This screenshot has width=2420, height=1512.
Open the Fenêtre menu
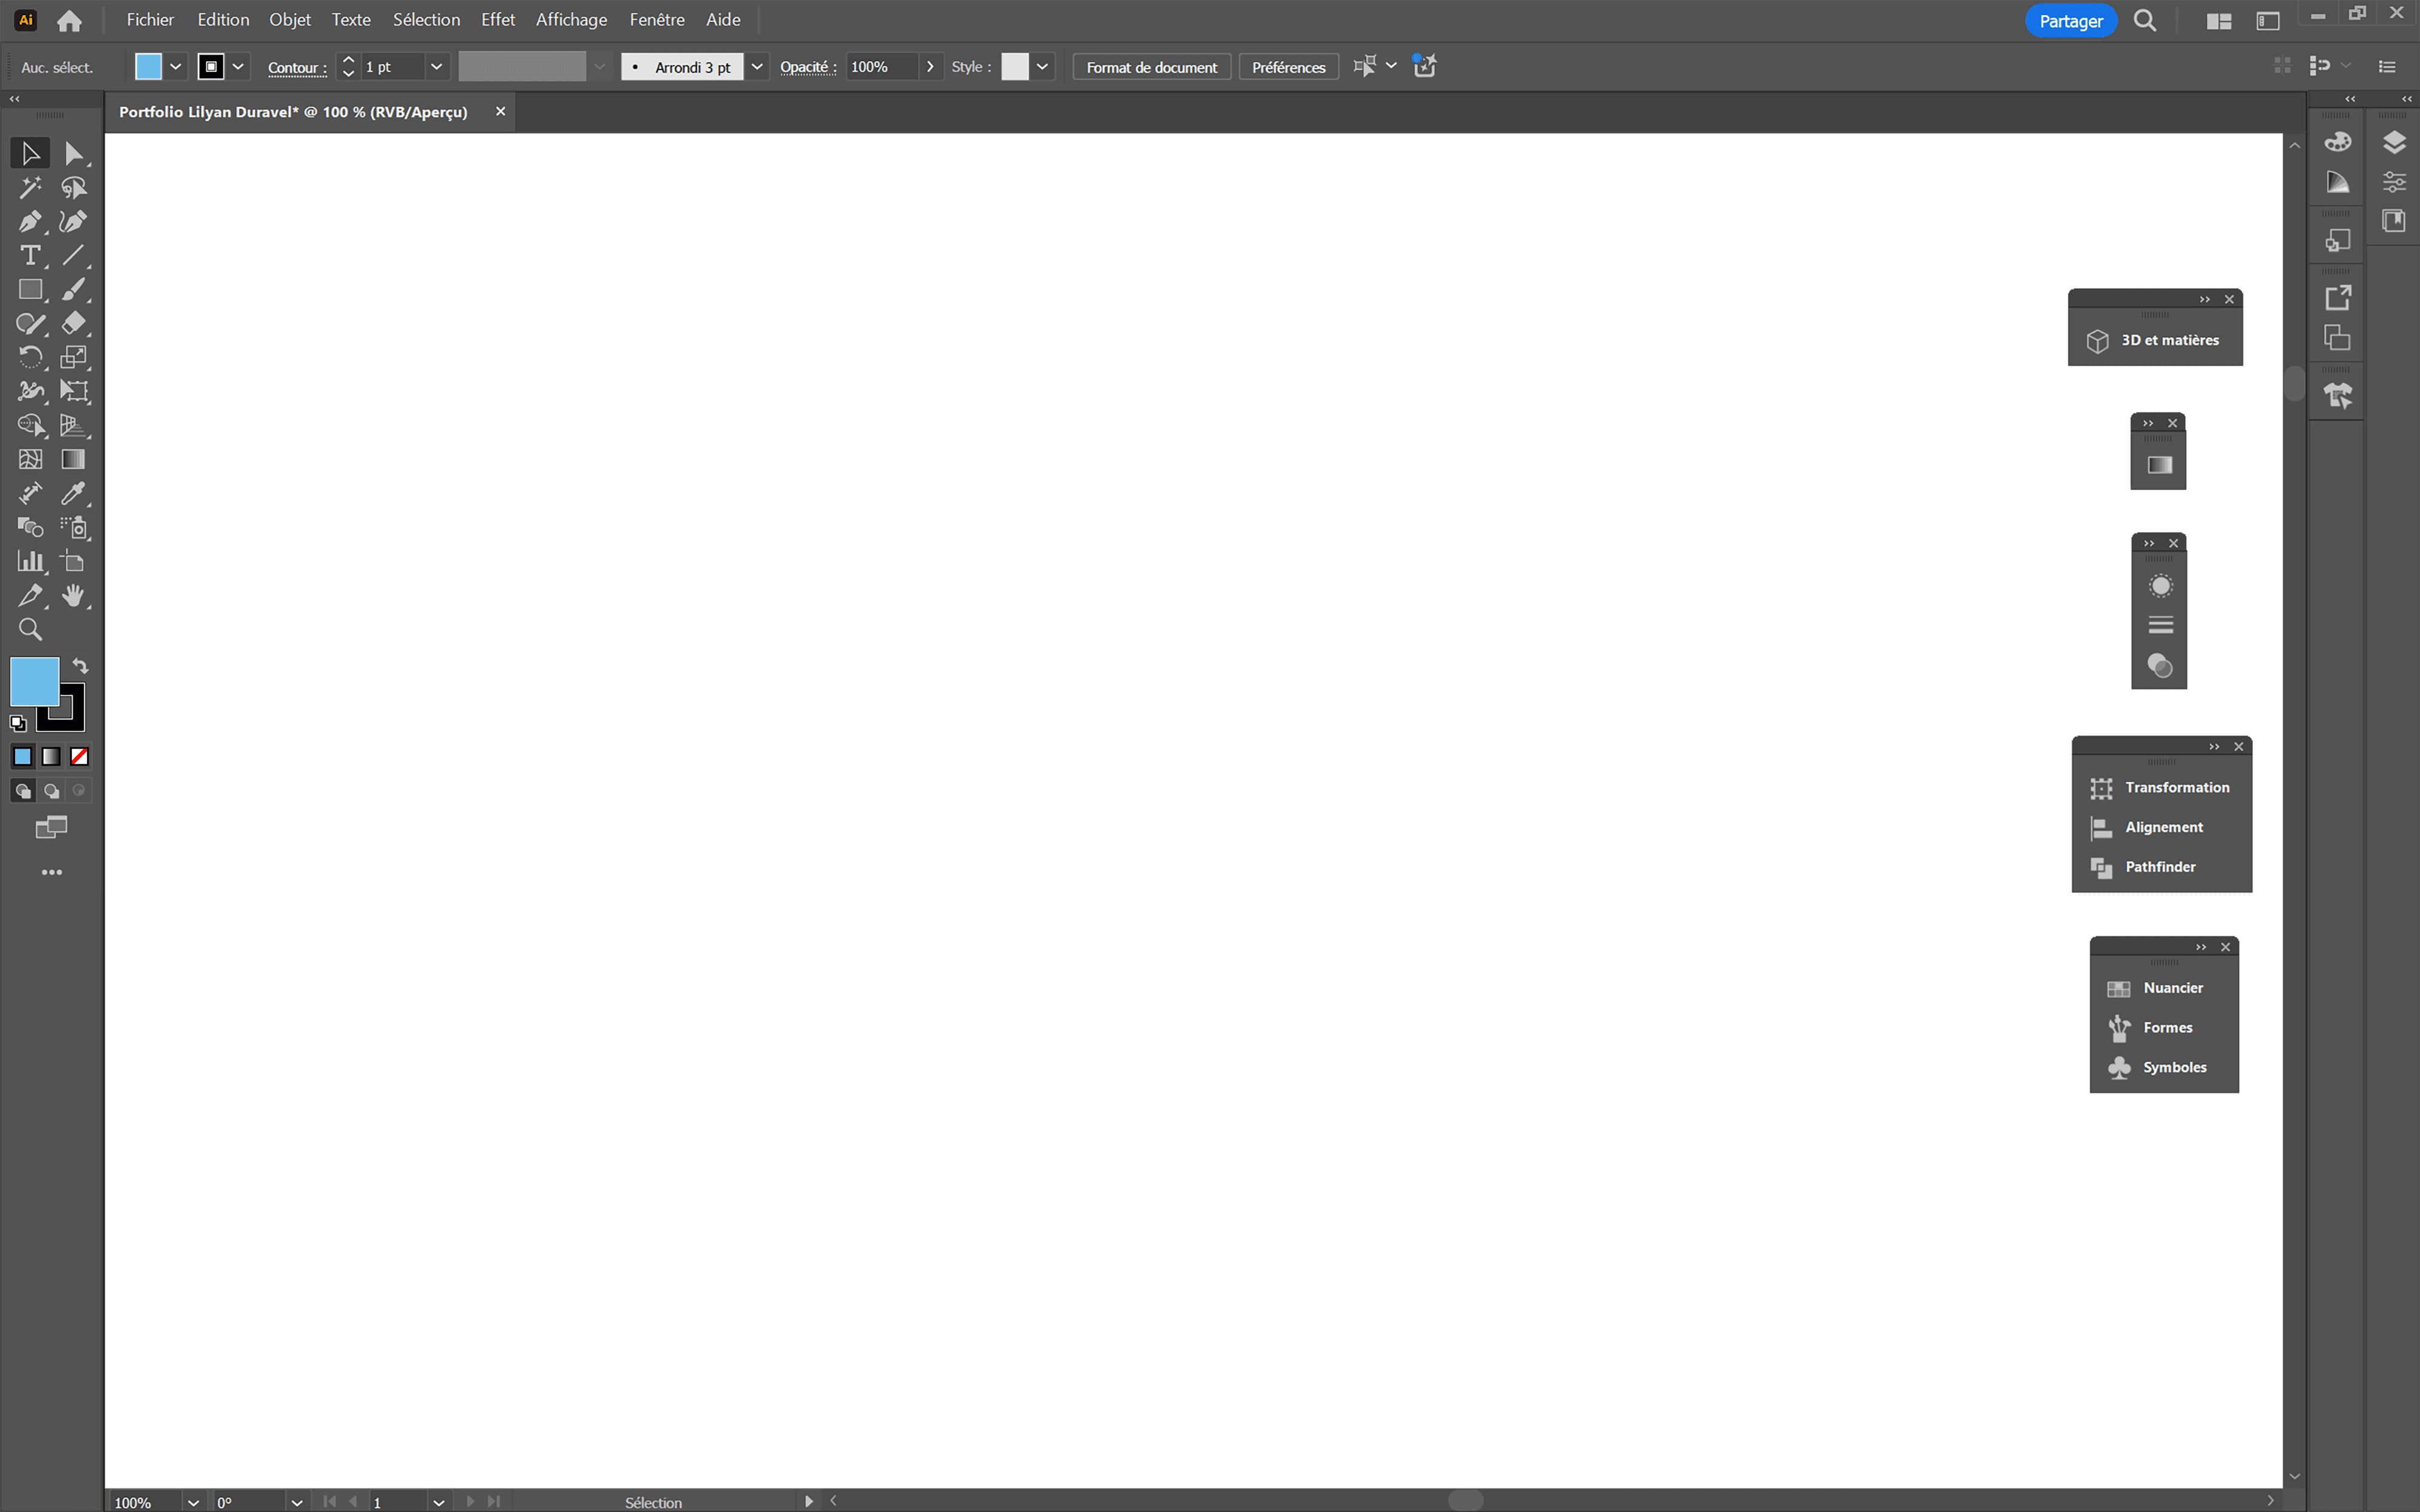(656, 20)
